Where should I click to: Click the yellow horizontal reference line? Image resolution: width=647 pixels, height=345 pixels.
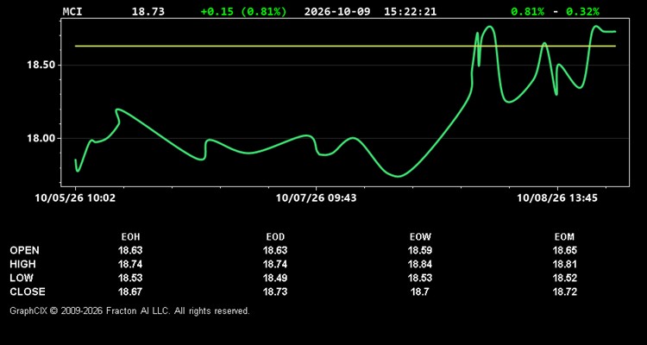point(345,46)
